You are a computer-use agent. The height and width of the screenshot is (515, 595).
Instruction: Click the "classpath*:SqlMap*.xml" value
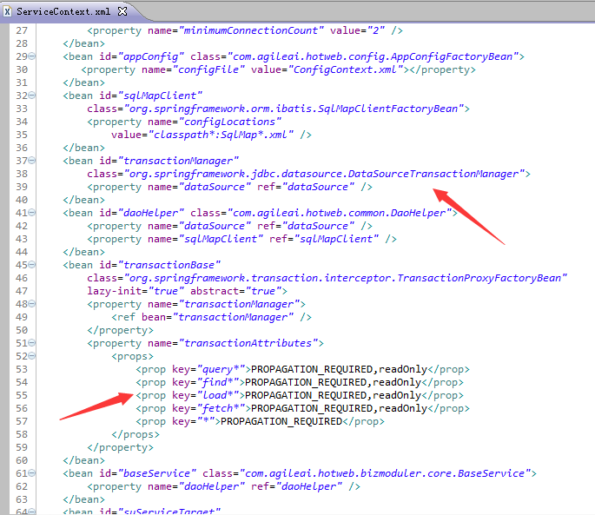point(221,135)
